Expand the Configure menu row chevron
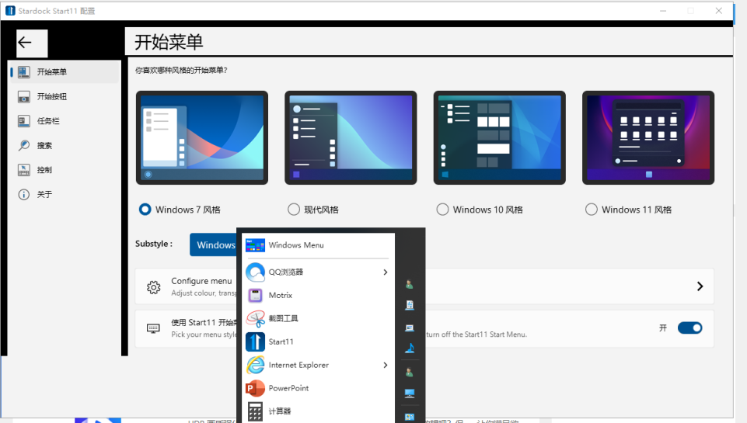Image resolution: width=747 pixels, height=423 pixels. (x=700, y=286)
